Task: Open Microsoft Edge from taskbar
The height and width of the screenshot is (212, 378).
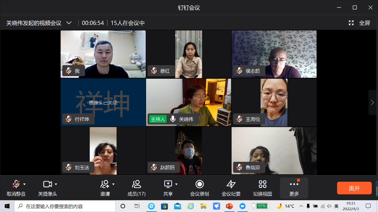Action: (151, 206)
